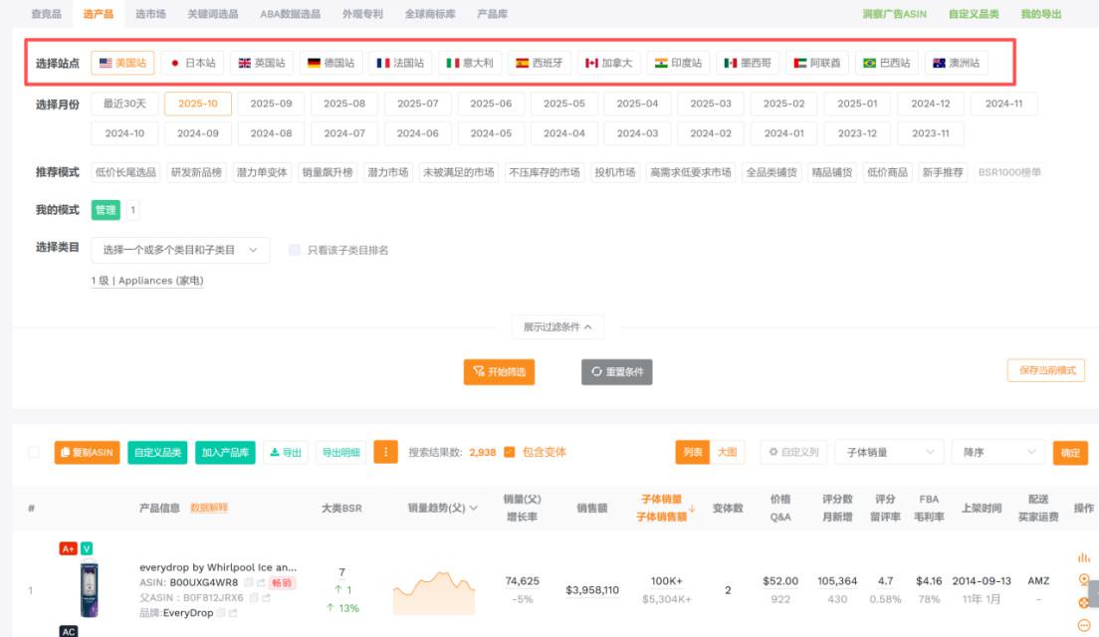1099x637 pixels.
Task: Open the category selection dropdown
Action: coord(180,251)
